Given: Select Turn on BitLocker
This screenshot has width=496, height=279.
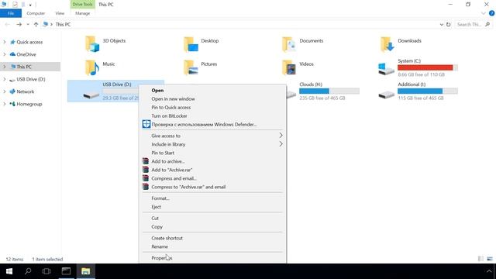Looking at the screenshot, I should coord(212,115).
